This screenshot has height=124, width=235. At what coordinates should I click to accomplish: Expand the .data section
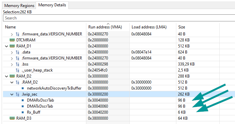(x=12, y=52)
